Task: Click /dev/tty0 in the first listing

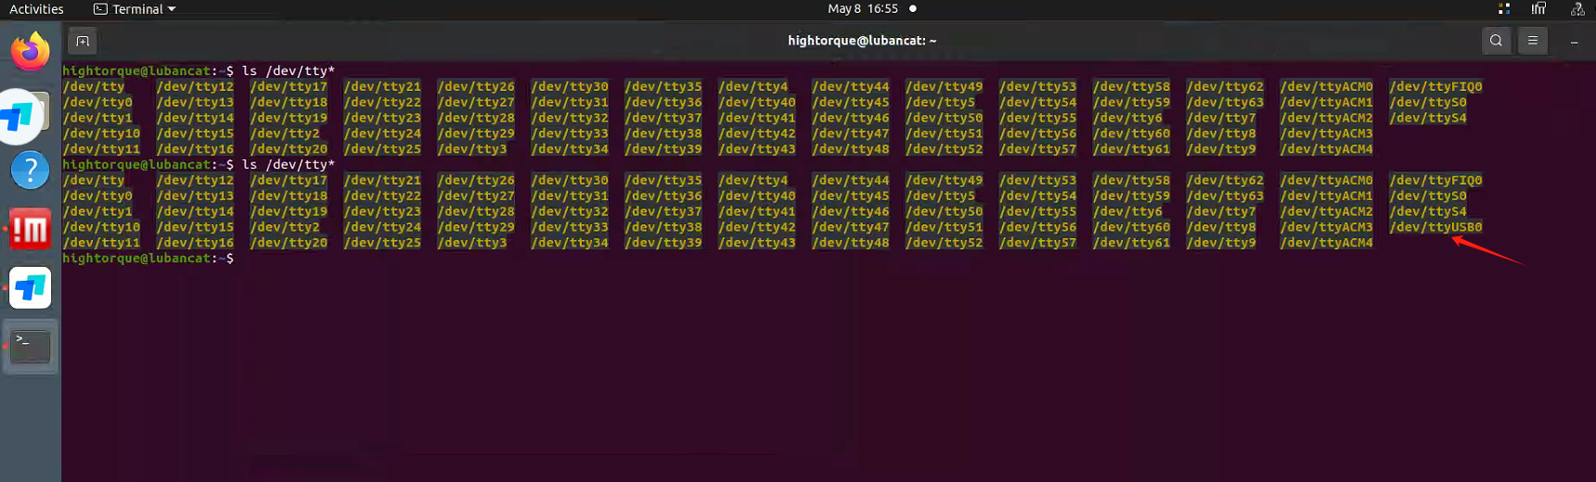Action: point(97,102)
